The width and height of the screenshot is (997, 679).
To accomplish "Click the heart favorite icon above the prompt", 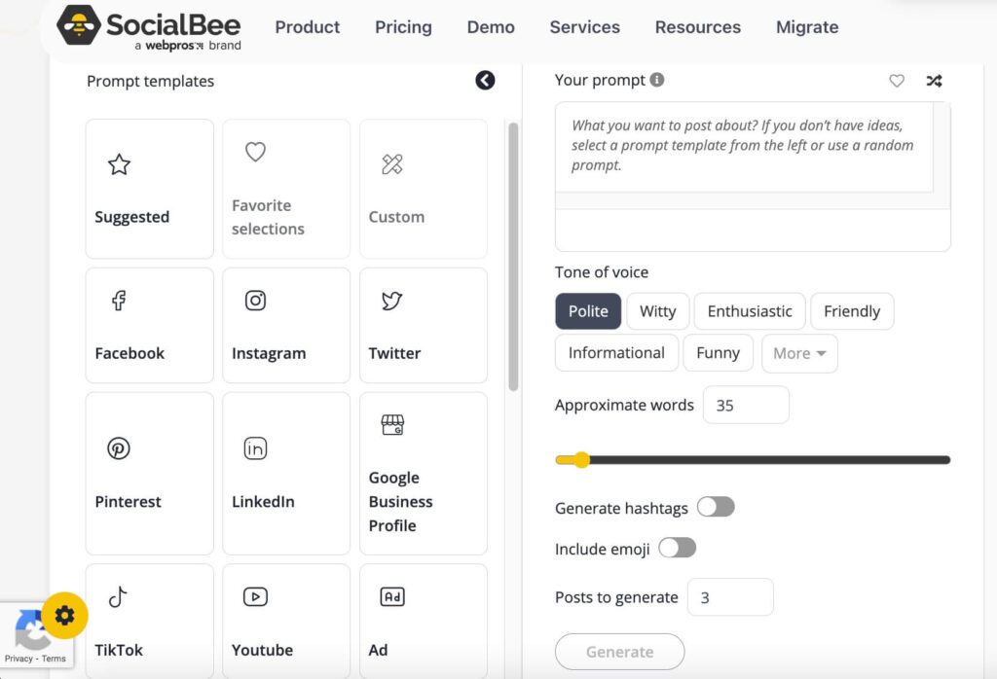I will pos(897,81).
